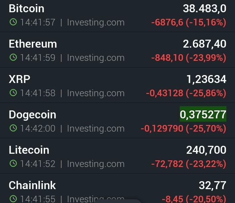Open the Chainlink entry
235x203 pixels.
(117, 188)
